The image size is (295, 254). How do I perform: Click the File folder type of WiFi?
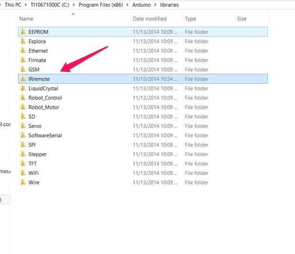click(197, 173)
